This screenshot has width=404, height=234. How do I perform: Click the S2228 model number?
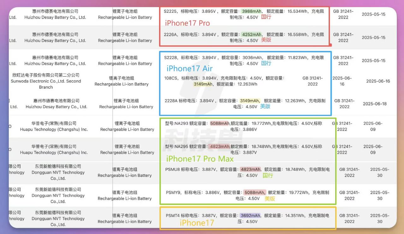click(x=170, y=57)
